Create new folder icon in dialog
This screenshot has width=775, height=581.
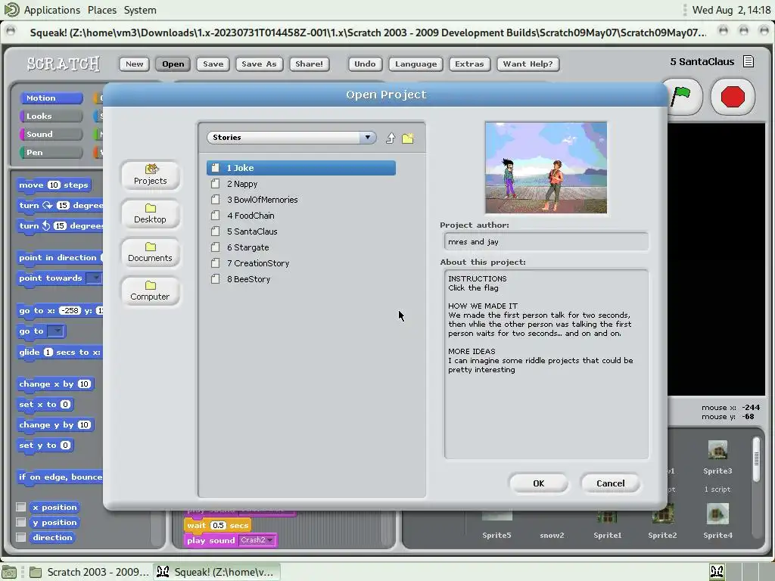point(408,138)
